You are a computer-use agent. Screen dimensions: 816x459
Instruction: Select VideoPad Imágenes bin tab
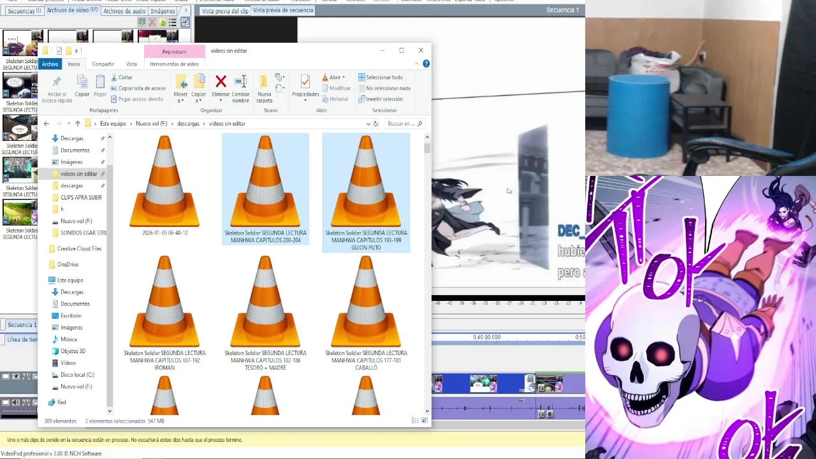pos(163,11)
